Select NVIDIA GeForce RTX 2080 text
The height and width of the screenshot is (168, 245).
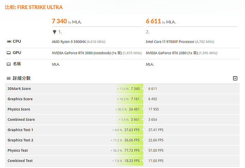(166, 53)
